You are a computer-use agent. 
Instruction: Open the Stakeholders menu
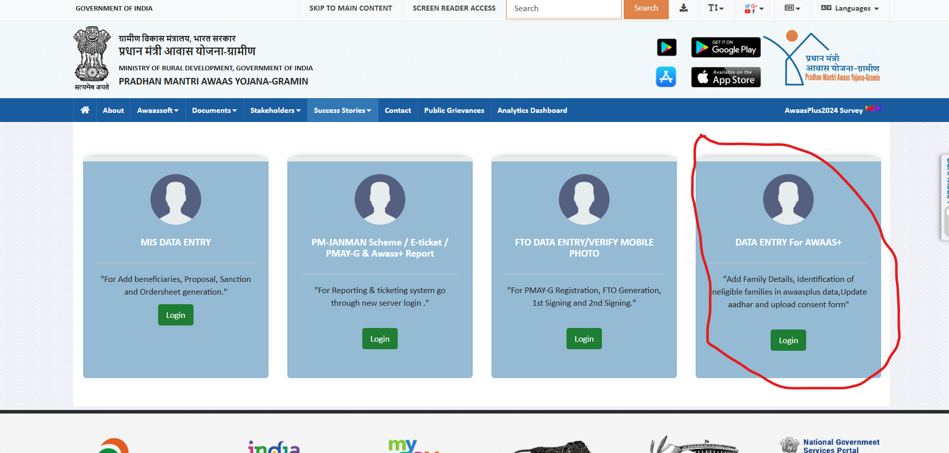tap(275, 110)
